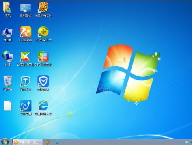
Task: Open the user folder with person icon
Action: [x=7, y=9]
